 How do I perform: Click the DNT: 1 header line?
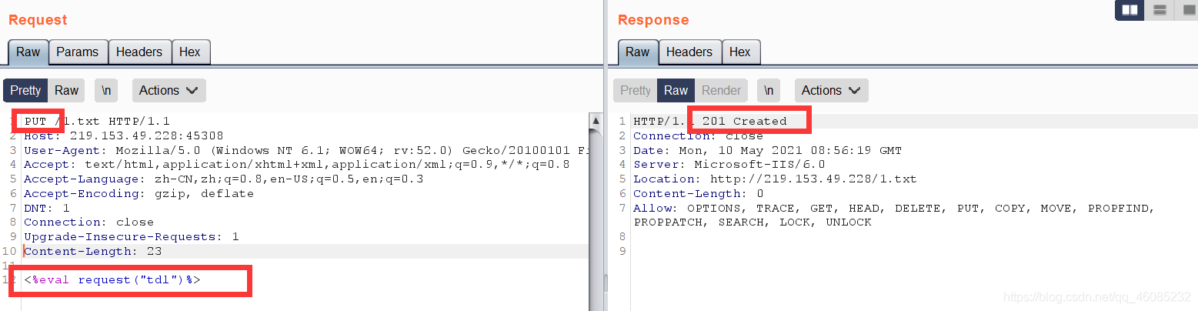click(x=47, y=208)
